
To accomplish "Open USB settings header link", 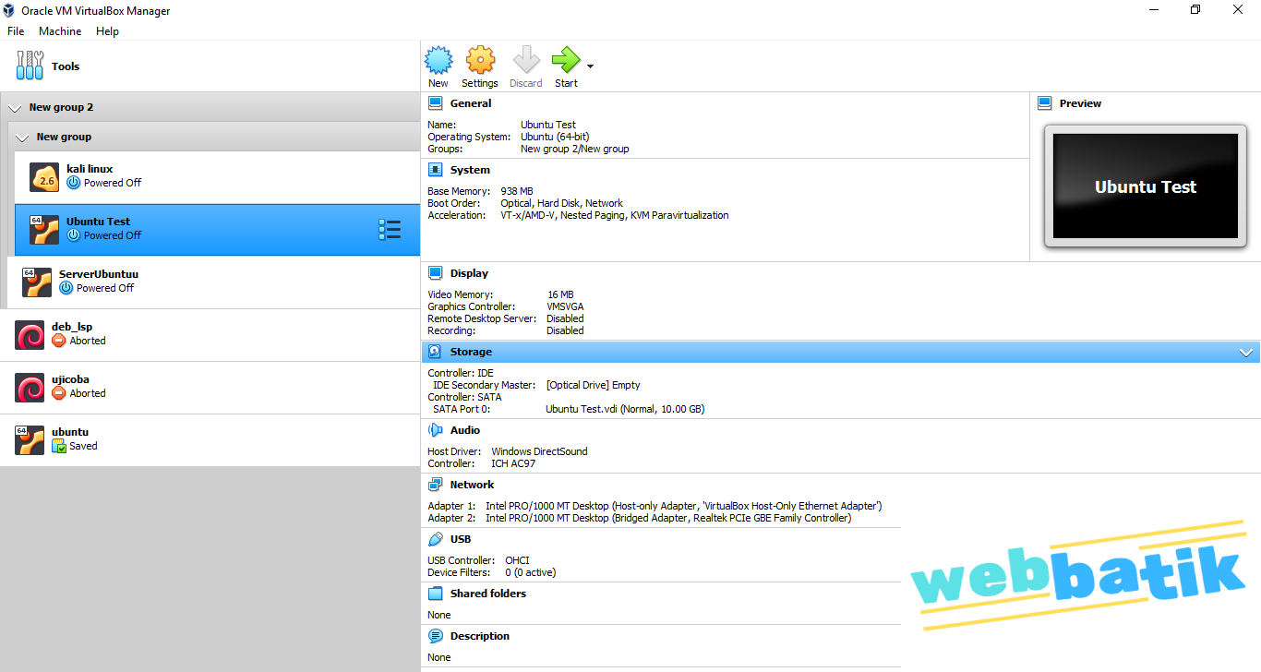I will pos(461,539).
